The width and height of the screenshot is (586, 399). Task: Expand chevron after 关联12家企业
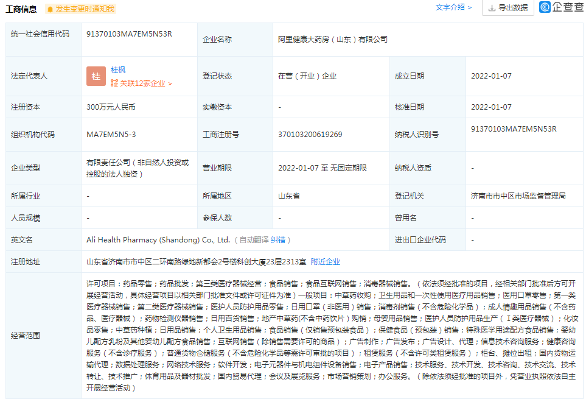(x=170, y=83)
